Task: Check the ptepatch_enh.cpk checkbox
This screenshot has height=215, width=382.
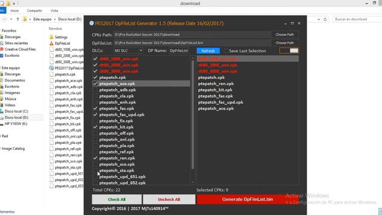Action: pyautogui.click(x=95, y=102)
